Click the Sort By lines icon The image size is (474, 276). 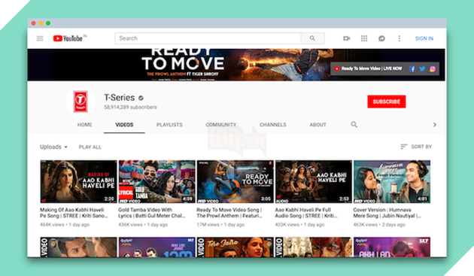(403, 147)
